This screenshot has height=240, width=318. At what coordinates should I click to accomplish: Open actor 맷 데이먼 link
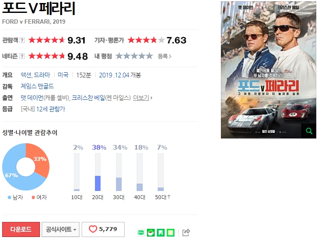click(x=32, y=98)
